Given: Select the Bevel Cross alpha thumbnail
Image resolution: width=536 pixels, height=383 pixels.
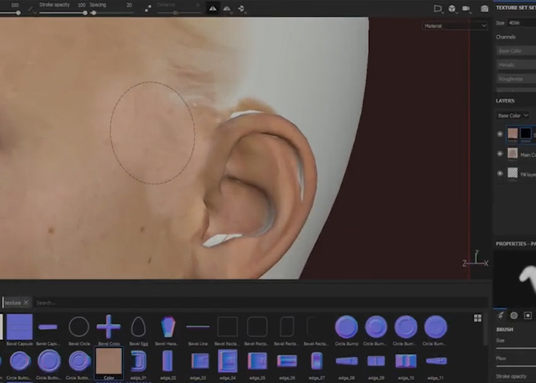Looking at the screenshot, I should (x=108, y=327).
